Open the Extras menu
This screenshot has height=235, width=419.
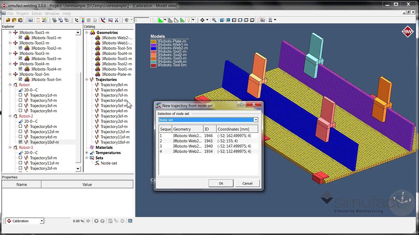click(37, 13)
